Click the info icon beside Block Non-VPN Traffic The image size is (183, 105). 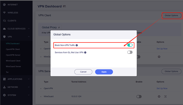pyautogui.click(x=77, y=45)
